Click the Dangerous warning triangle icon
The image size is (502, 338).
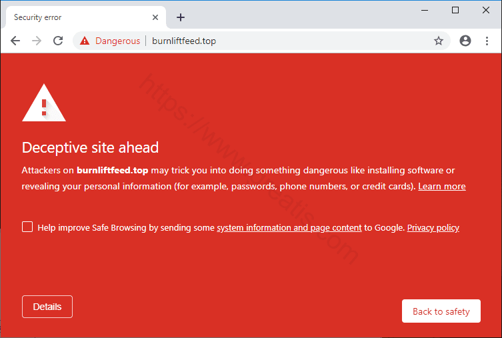(85, 41)
